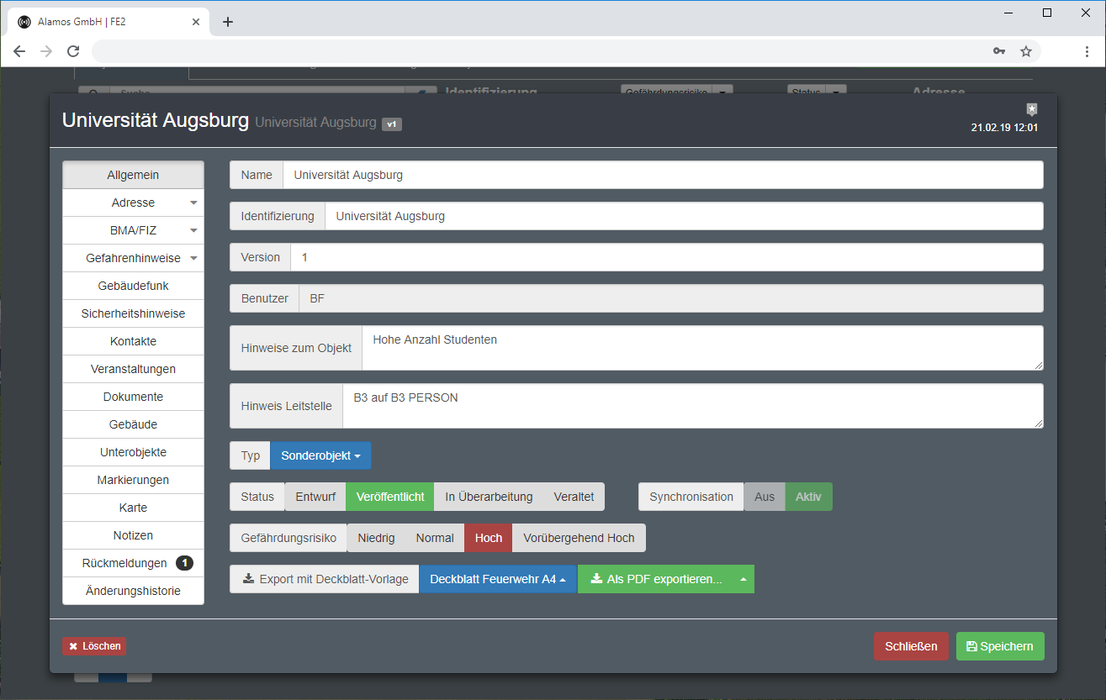
Task: Click the browser forward arrow
Action: pos(46,51)
